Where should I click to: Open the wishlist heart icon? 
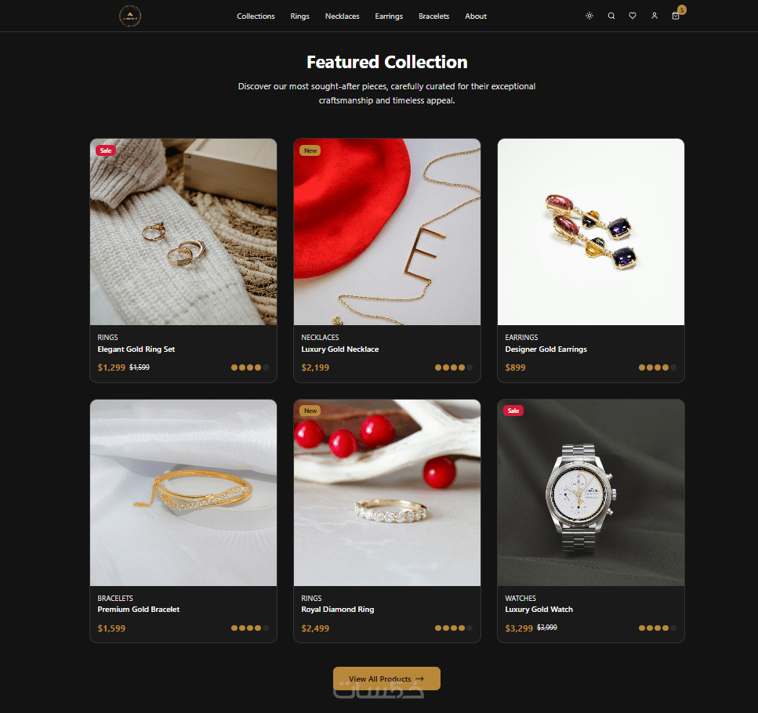633,16
